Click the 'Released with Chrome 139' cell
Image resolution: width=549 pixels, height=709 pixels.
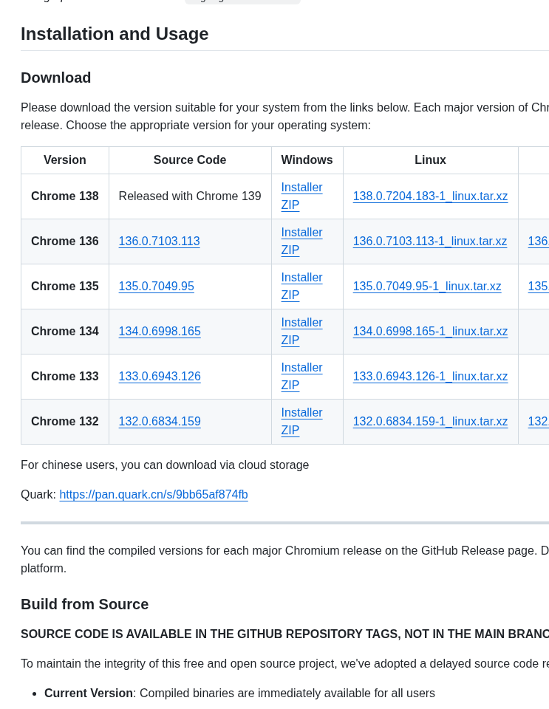pos(190,196)
